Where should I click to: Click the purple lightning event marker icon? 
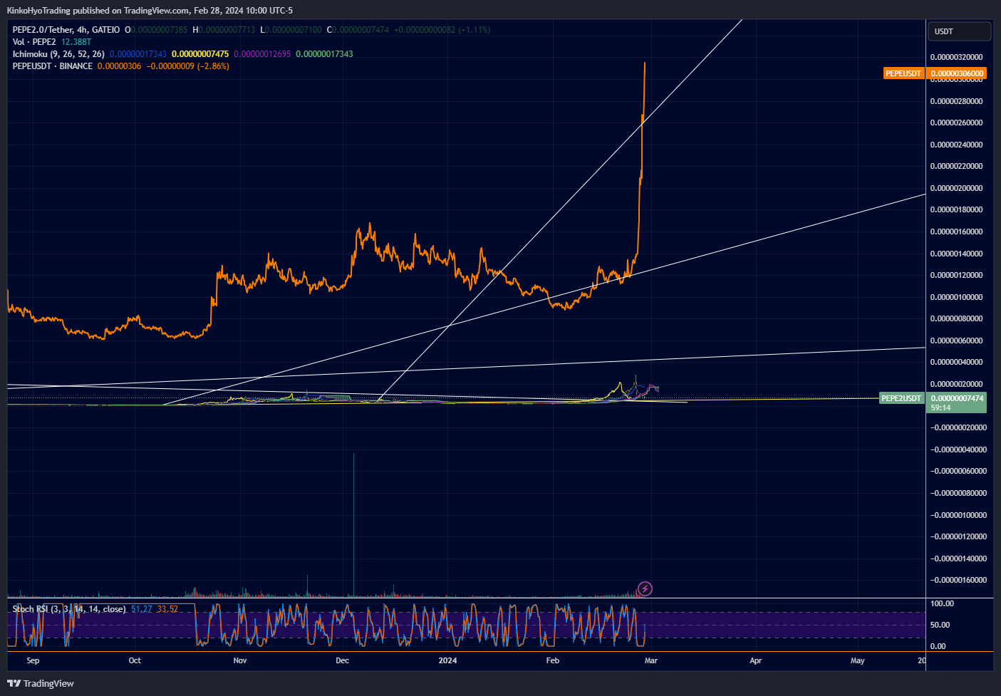click(x=645, y=588)
